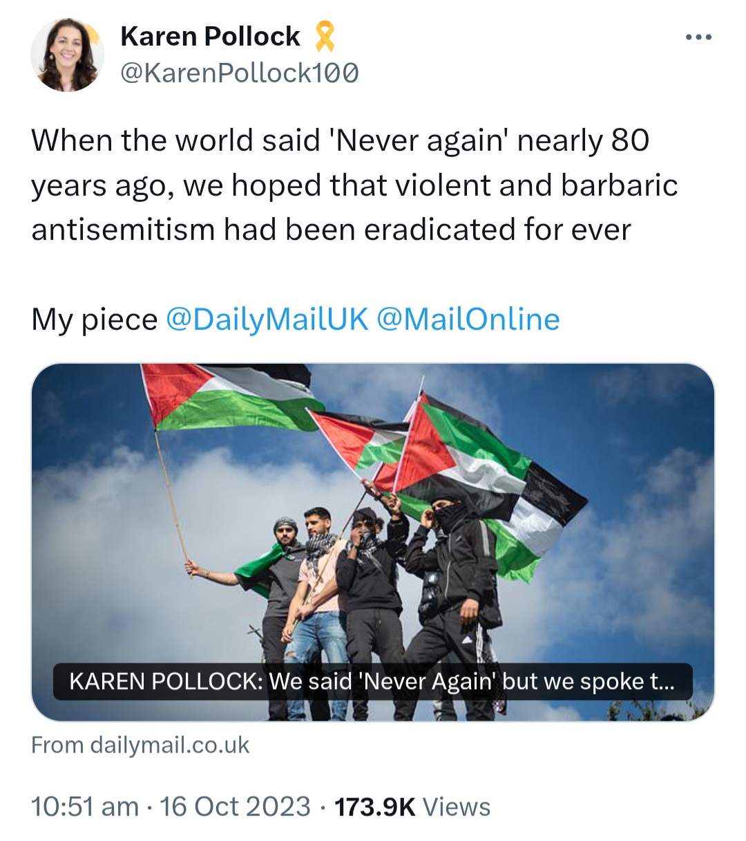Click Karen Pollock's profile avatar photo
This screenshot has width=746, height=841.
click(67, 55)
